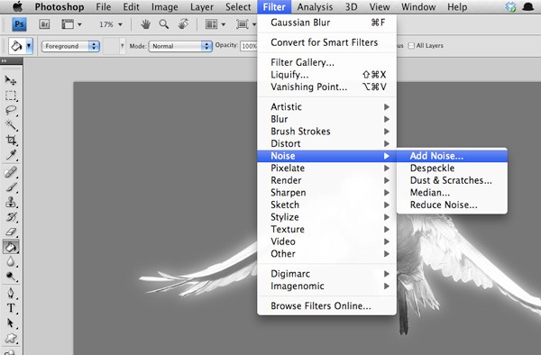Select the Magic Wand tool
541x355 pixels.
click(11, 125)
